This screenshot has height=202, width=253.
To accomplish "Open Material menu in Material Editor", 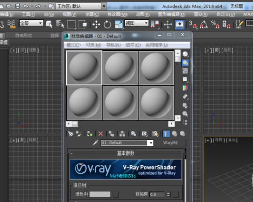I will pos(94,45).
